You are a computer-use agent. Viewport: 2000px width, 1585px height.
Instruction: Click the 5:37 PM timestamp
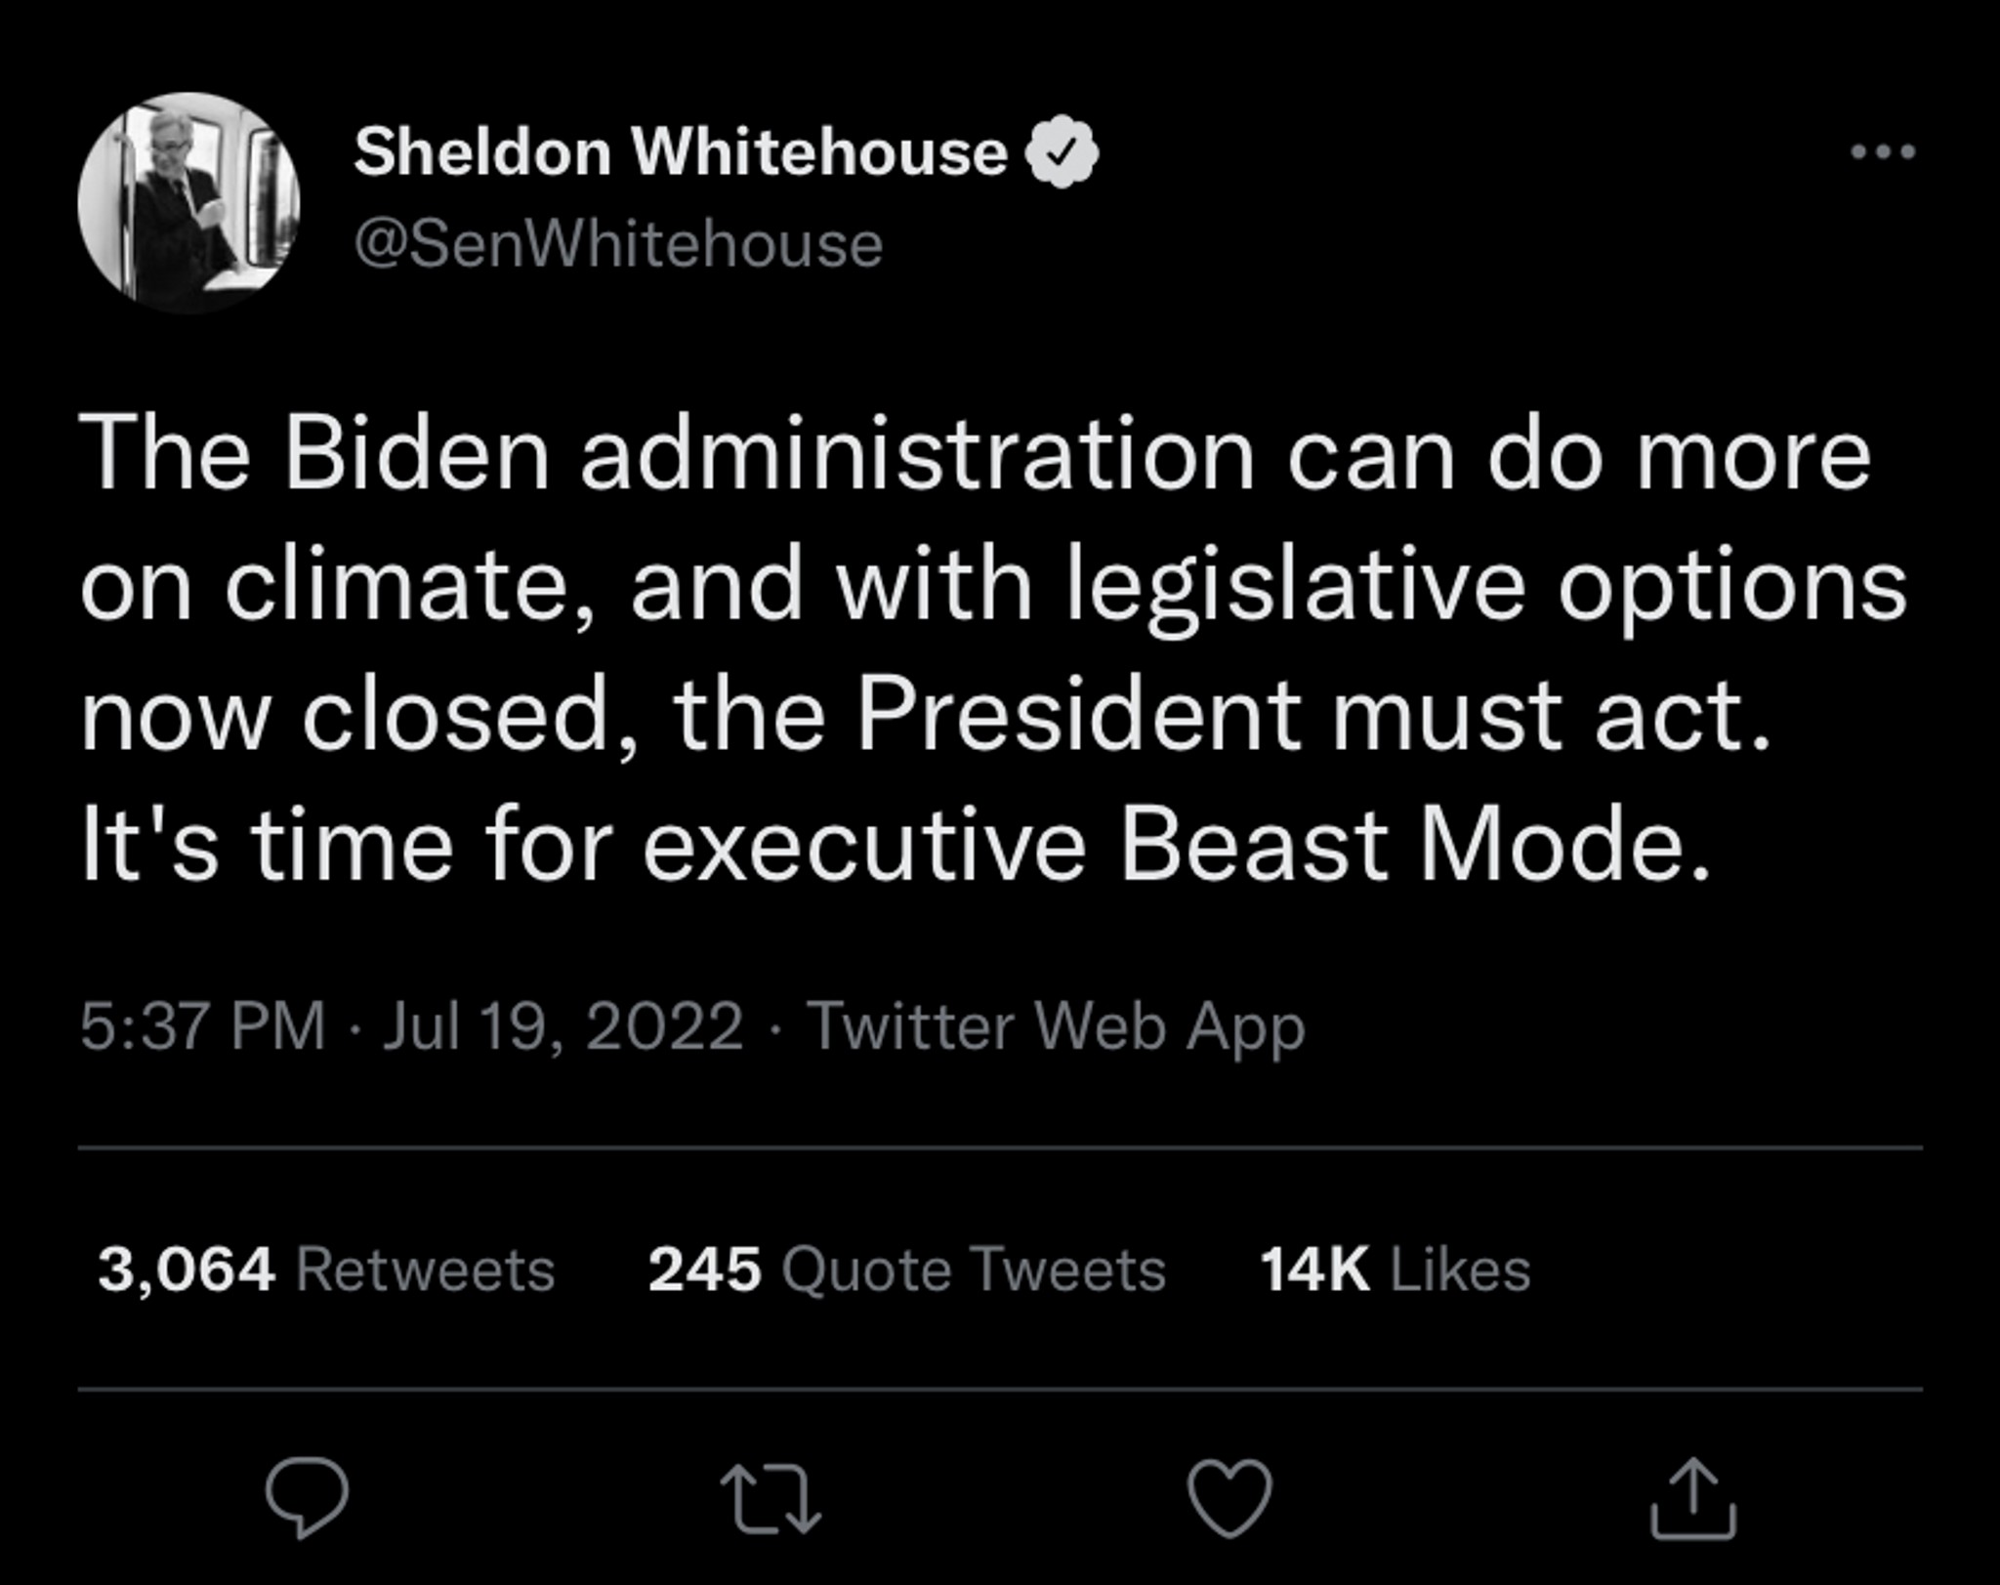[202, 1026]
